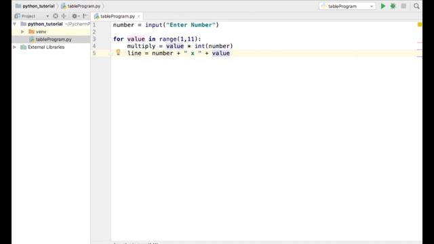Click gutter line number 1
The width and height of the screenshot is (434, 244).
pos(94,25)
